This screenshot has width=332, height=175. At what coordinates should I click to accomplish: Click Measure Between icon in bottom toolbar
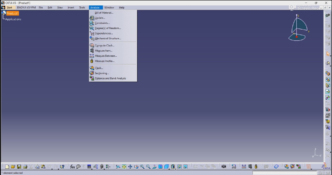(244, 167)
